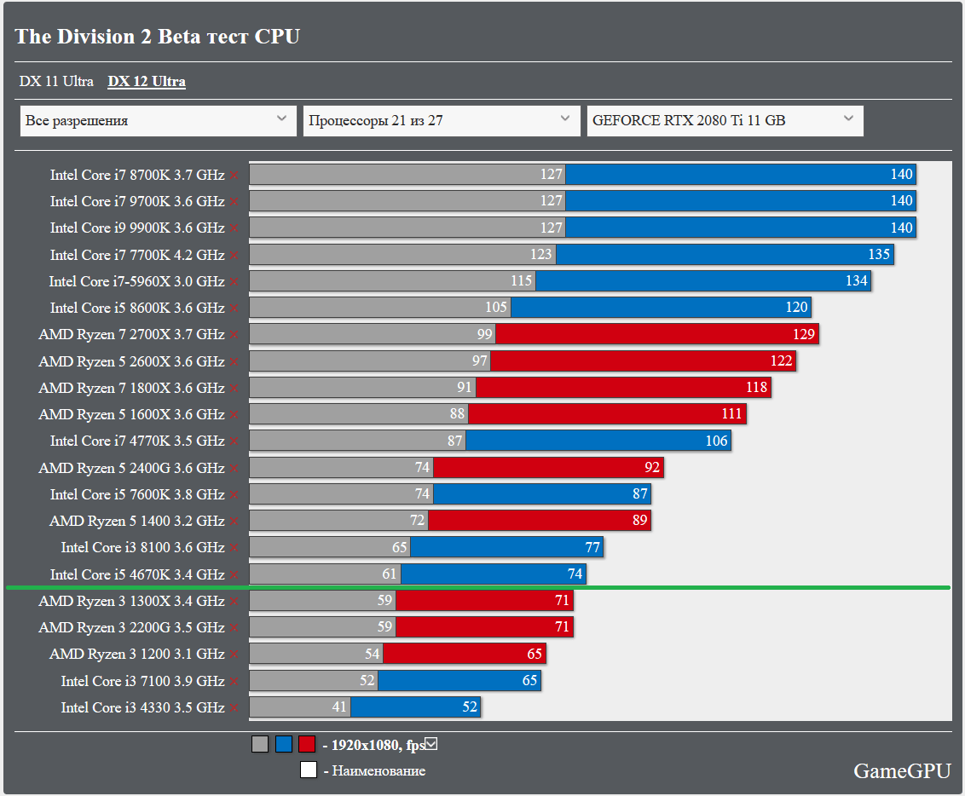The width and height of the screenshot is (965, 796).
Task: Remove AMD Ryzen 5 1600X row via red X
Action: tap(234, 414)
